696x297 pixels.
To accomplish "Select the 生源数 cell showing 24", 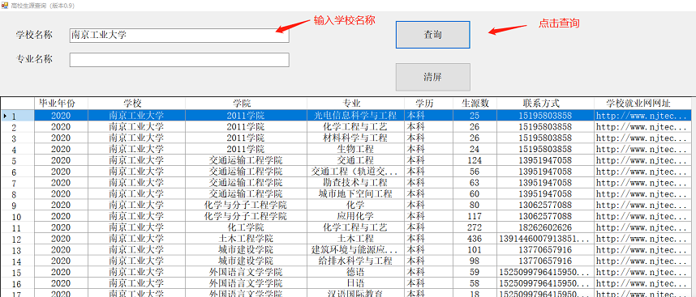I will 475,149.
